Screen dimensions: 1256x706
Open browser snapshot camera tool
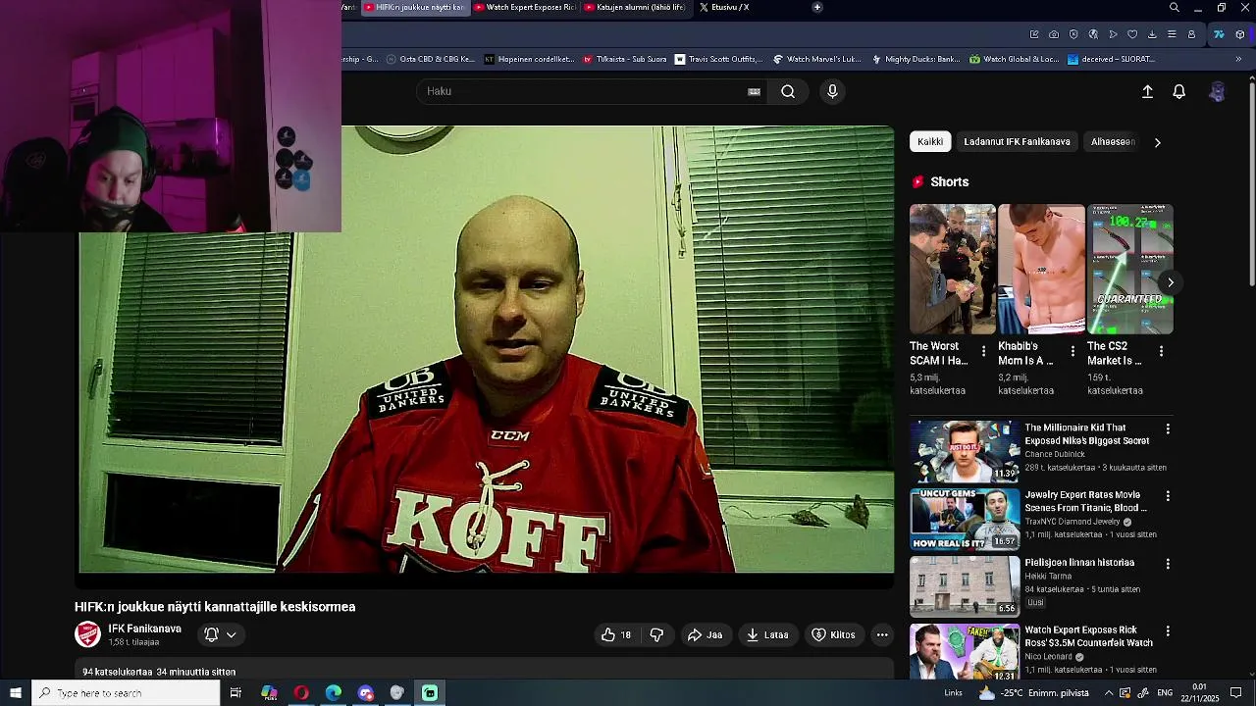coord(1054,34)
